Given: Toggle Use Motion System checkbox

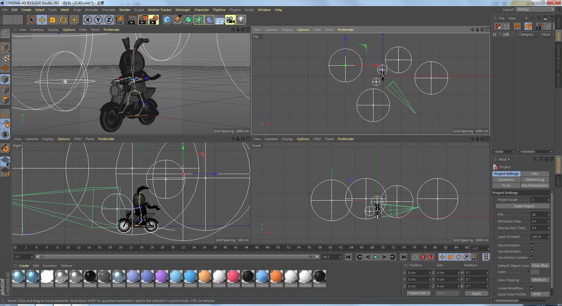Looking at the screenshot, I should click(532, 258).
